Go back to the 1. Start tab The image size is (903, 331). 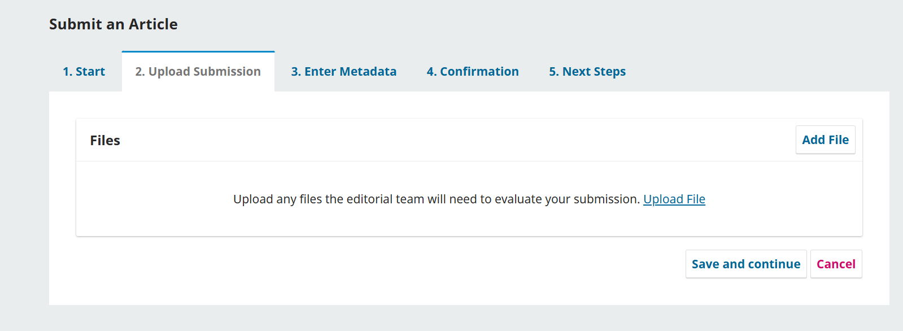point(84,72)
